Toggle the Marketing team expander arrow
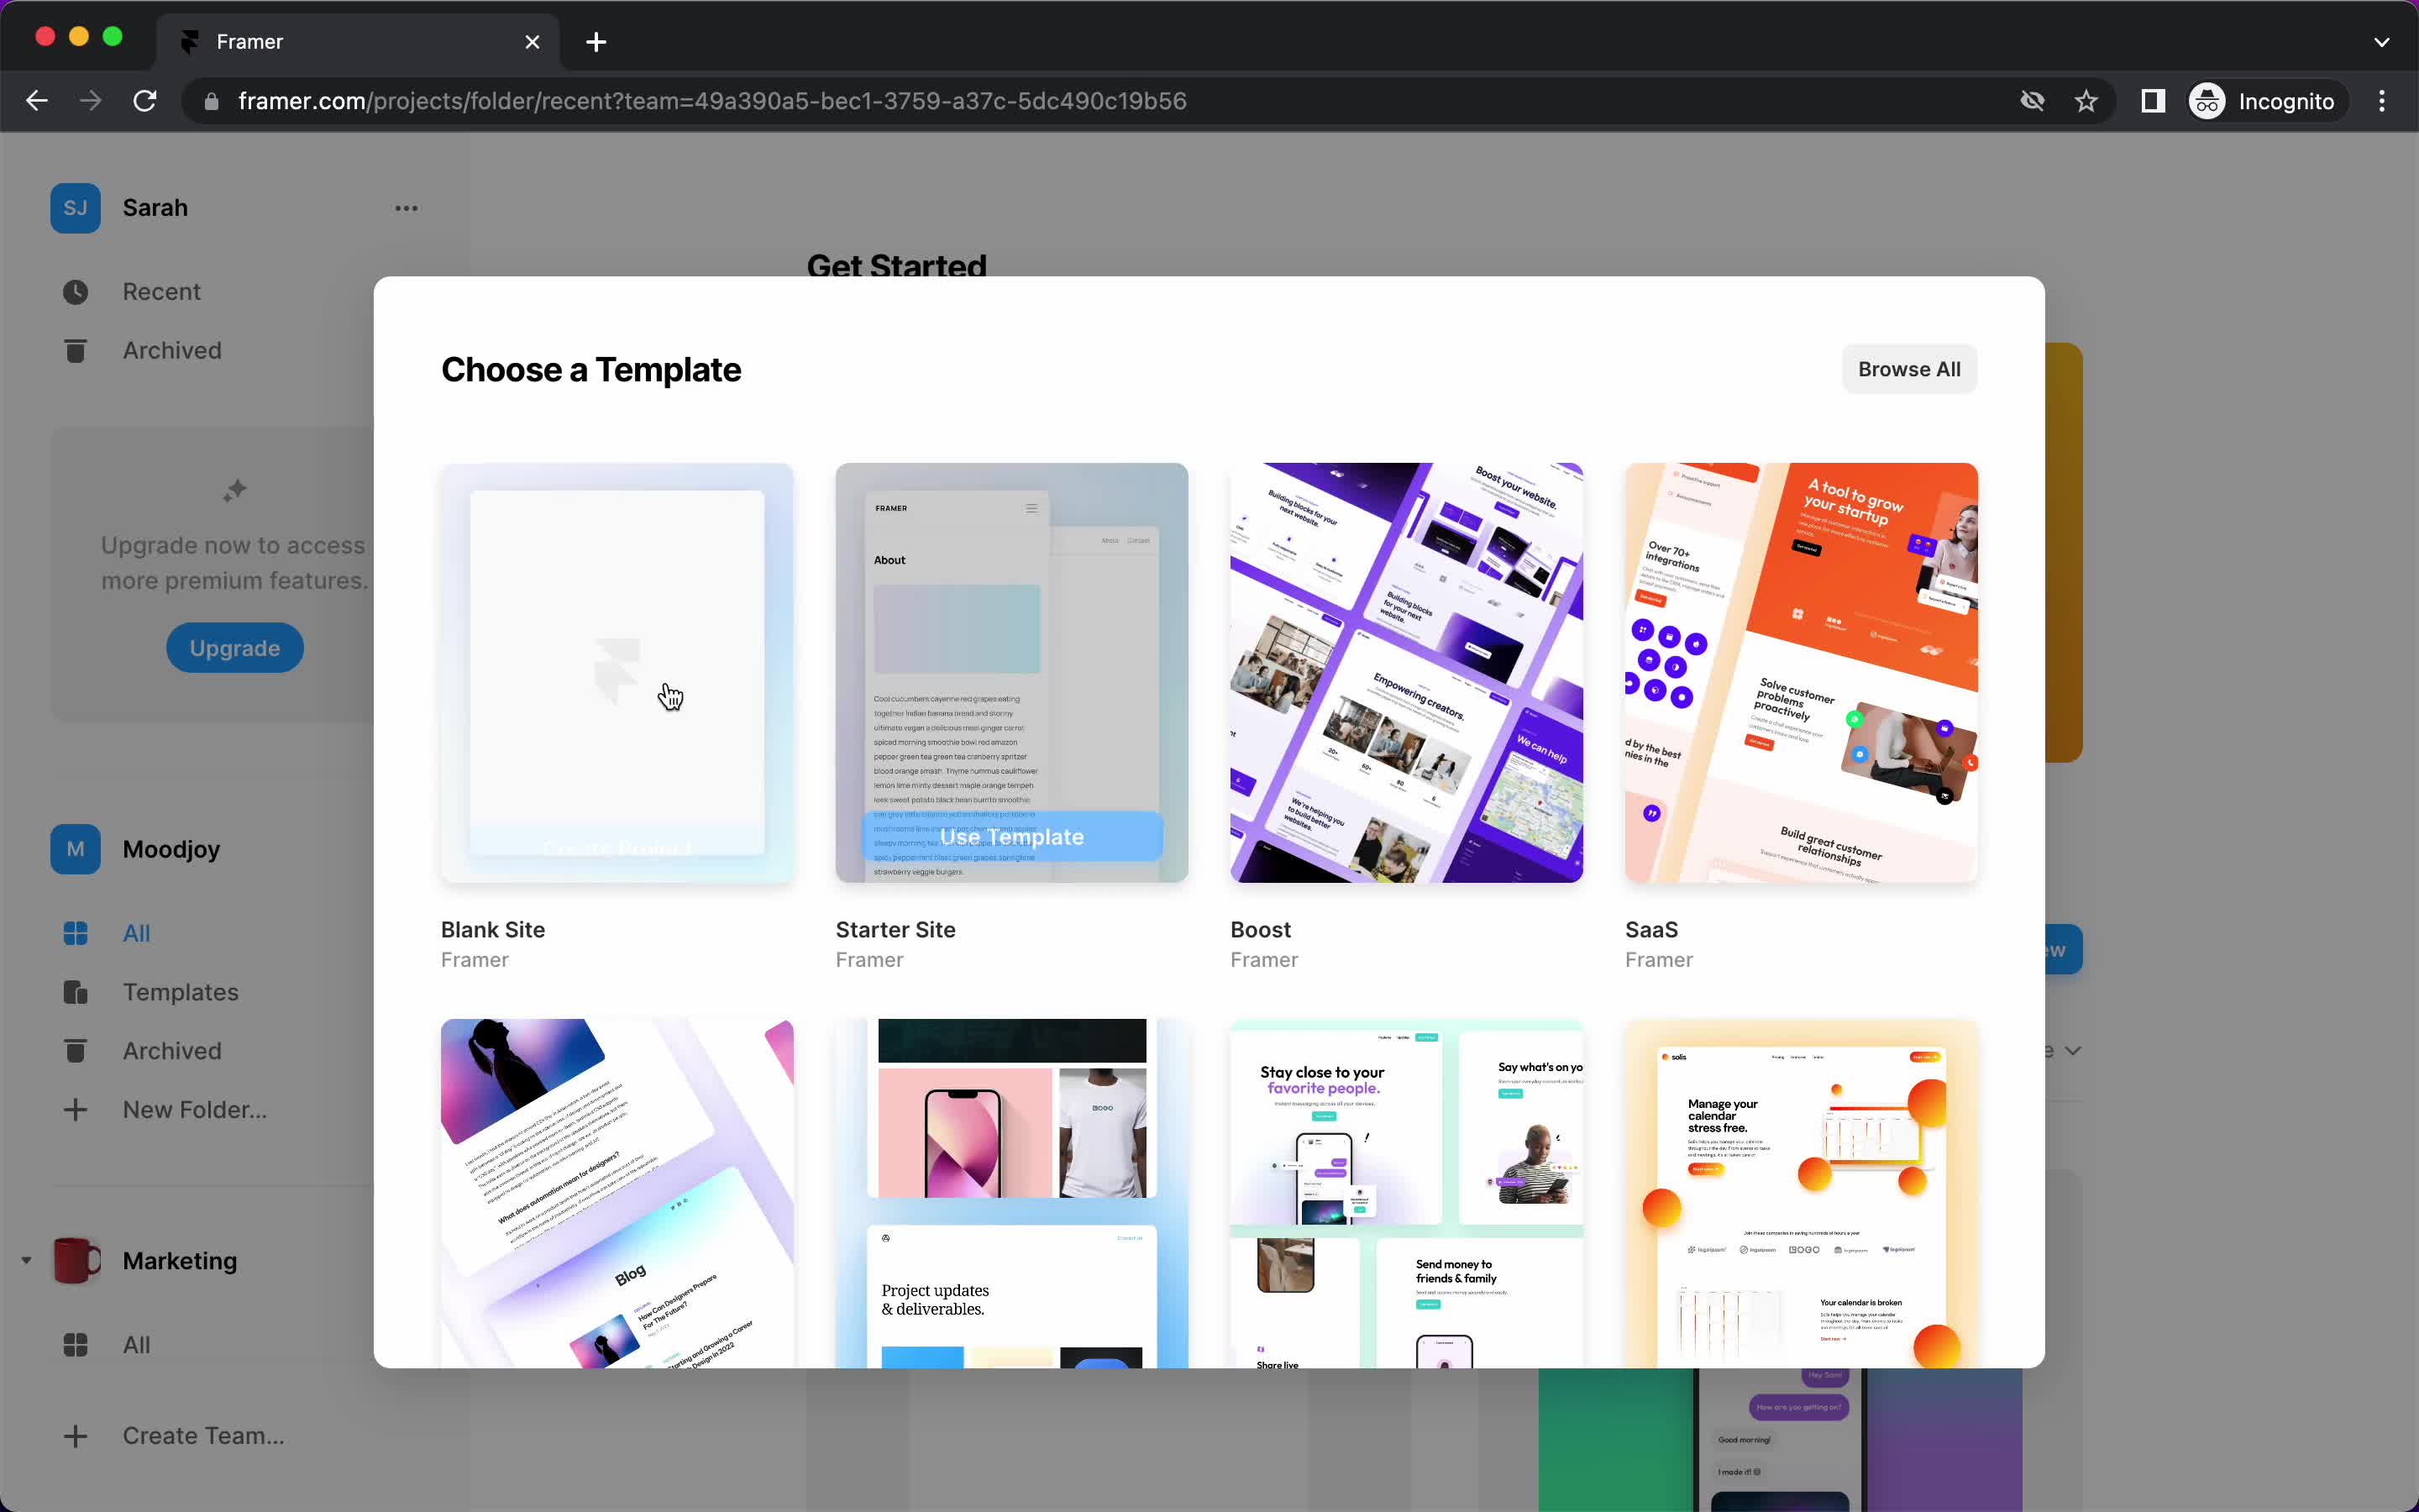The image size is (2419, 1512). pyautogui.click(x=26, y=1259)
